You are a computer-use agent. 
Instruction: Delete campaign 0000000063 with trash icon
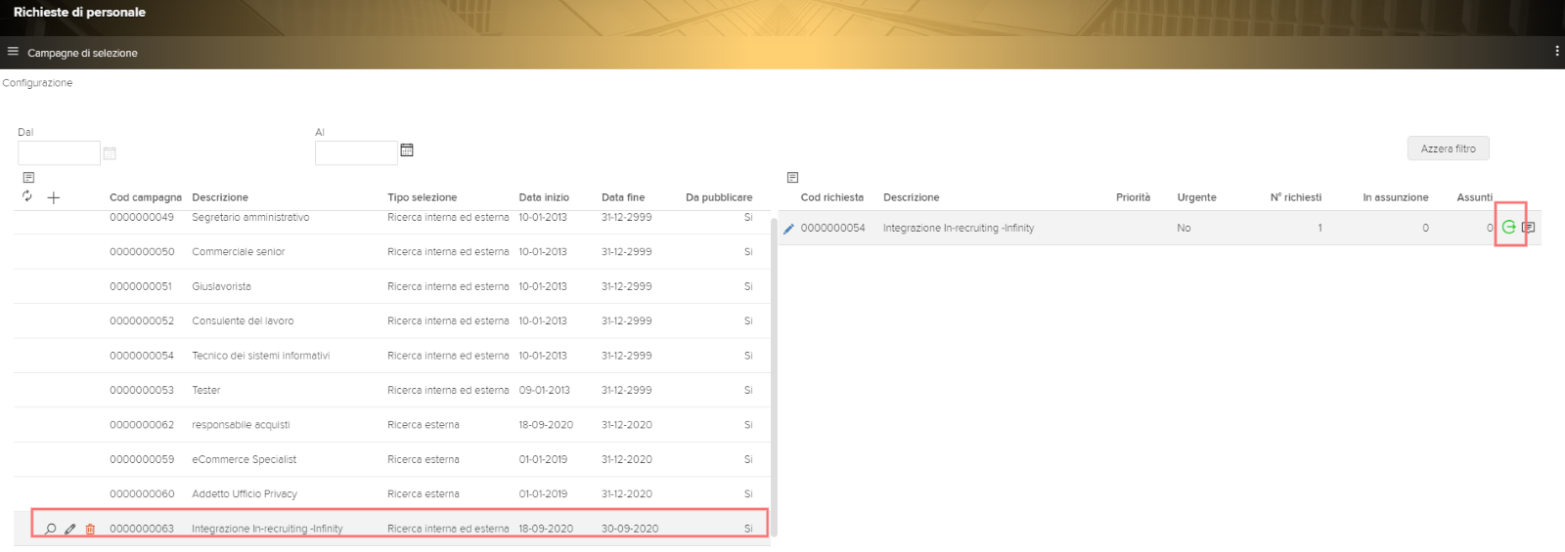90,529
